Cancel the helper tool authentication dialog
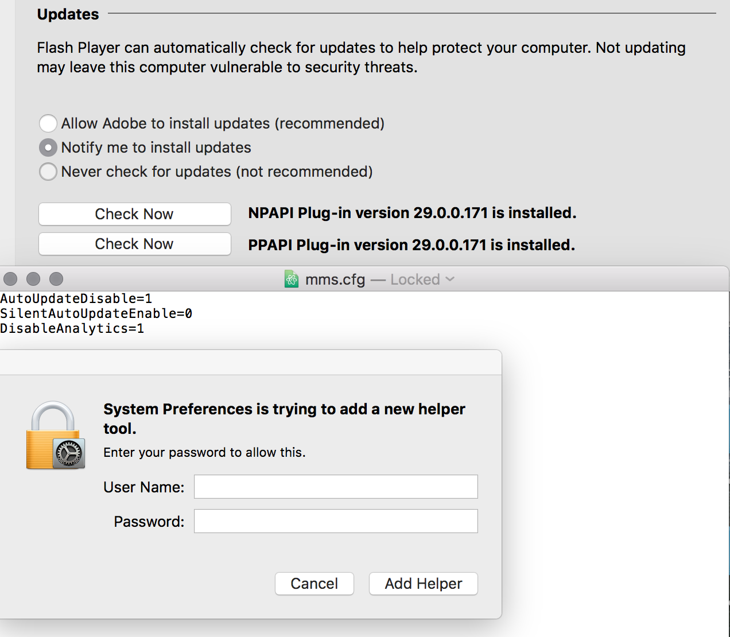Image resolution: width=730 pixels, height=637 pixels. pos(314,584)
